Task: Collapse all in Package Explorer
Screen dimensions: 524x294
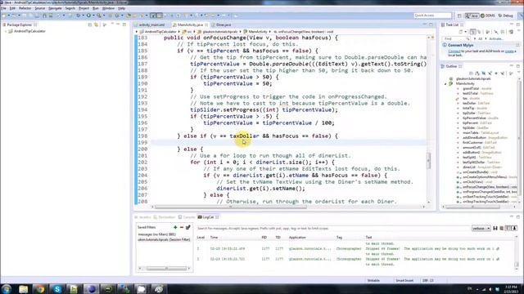Action: [90, 24]
